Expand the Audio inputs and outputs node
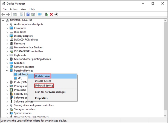Viewport: 168px width, 123px height. click(7, 24)
